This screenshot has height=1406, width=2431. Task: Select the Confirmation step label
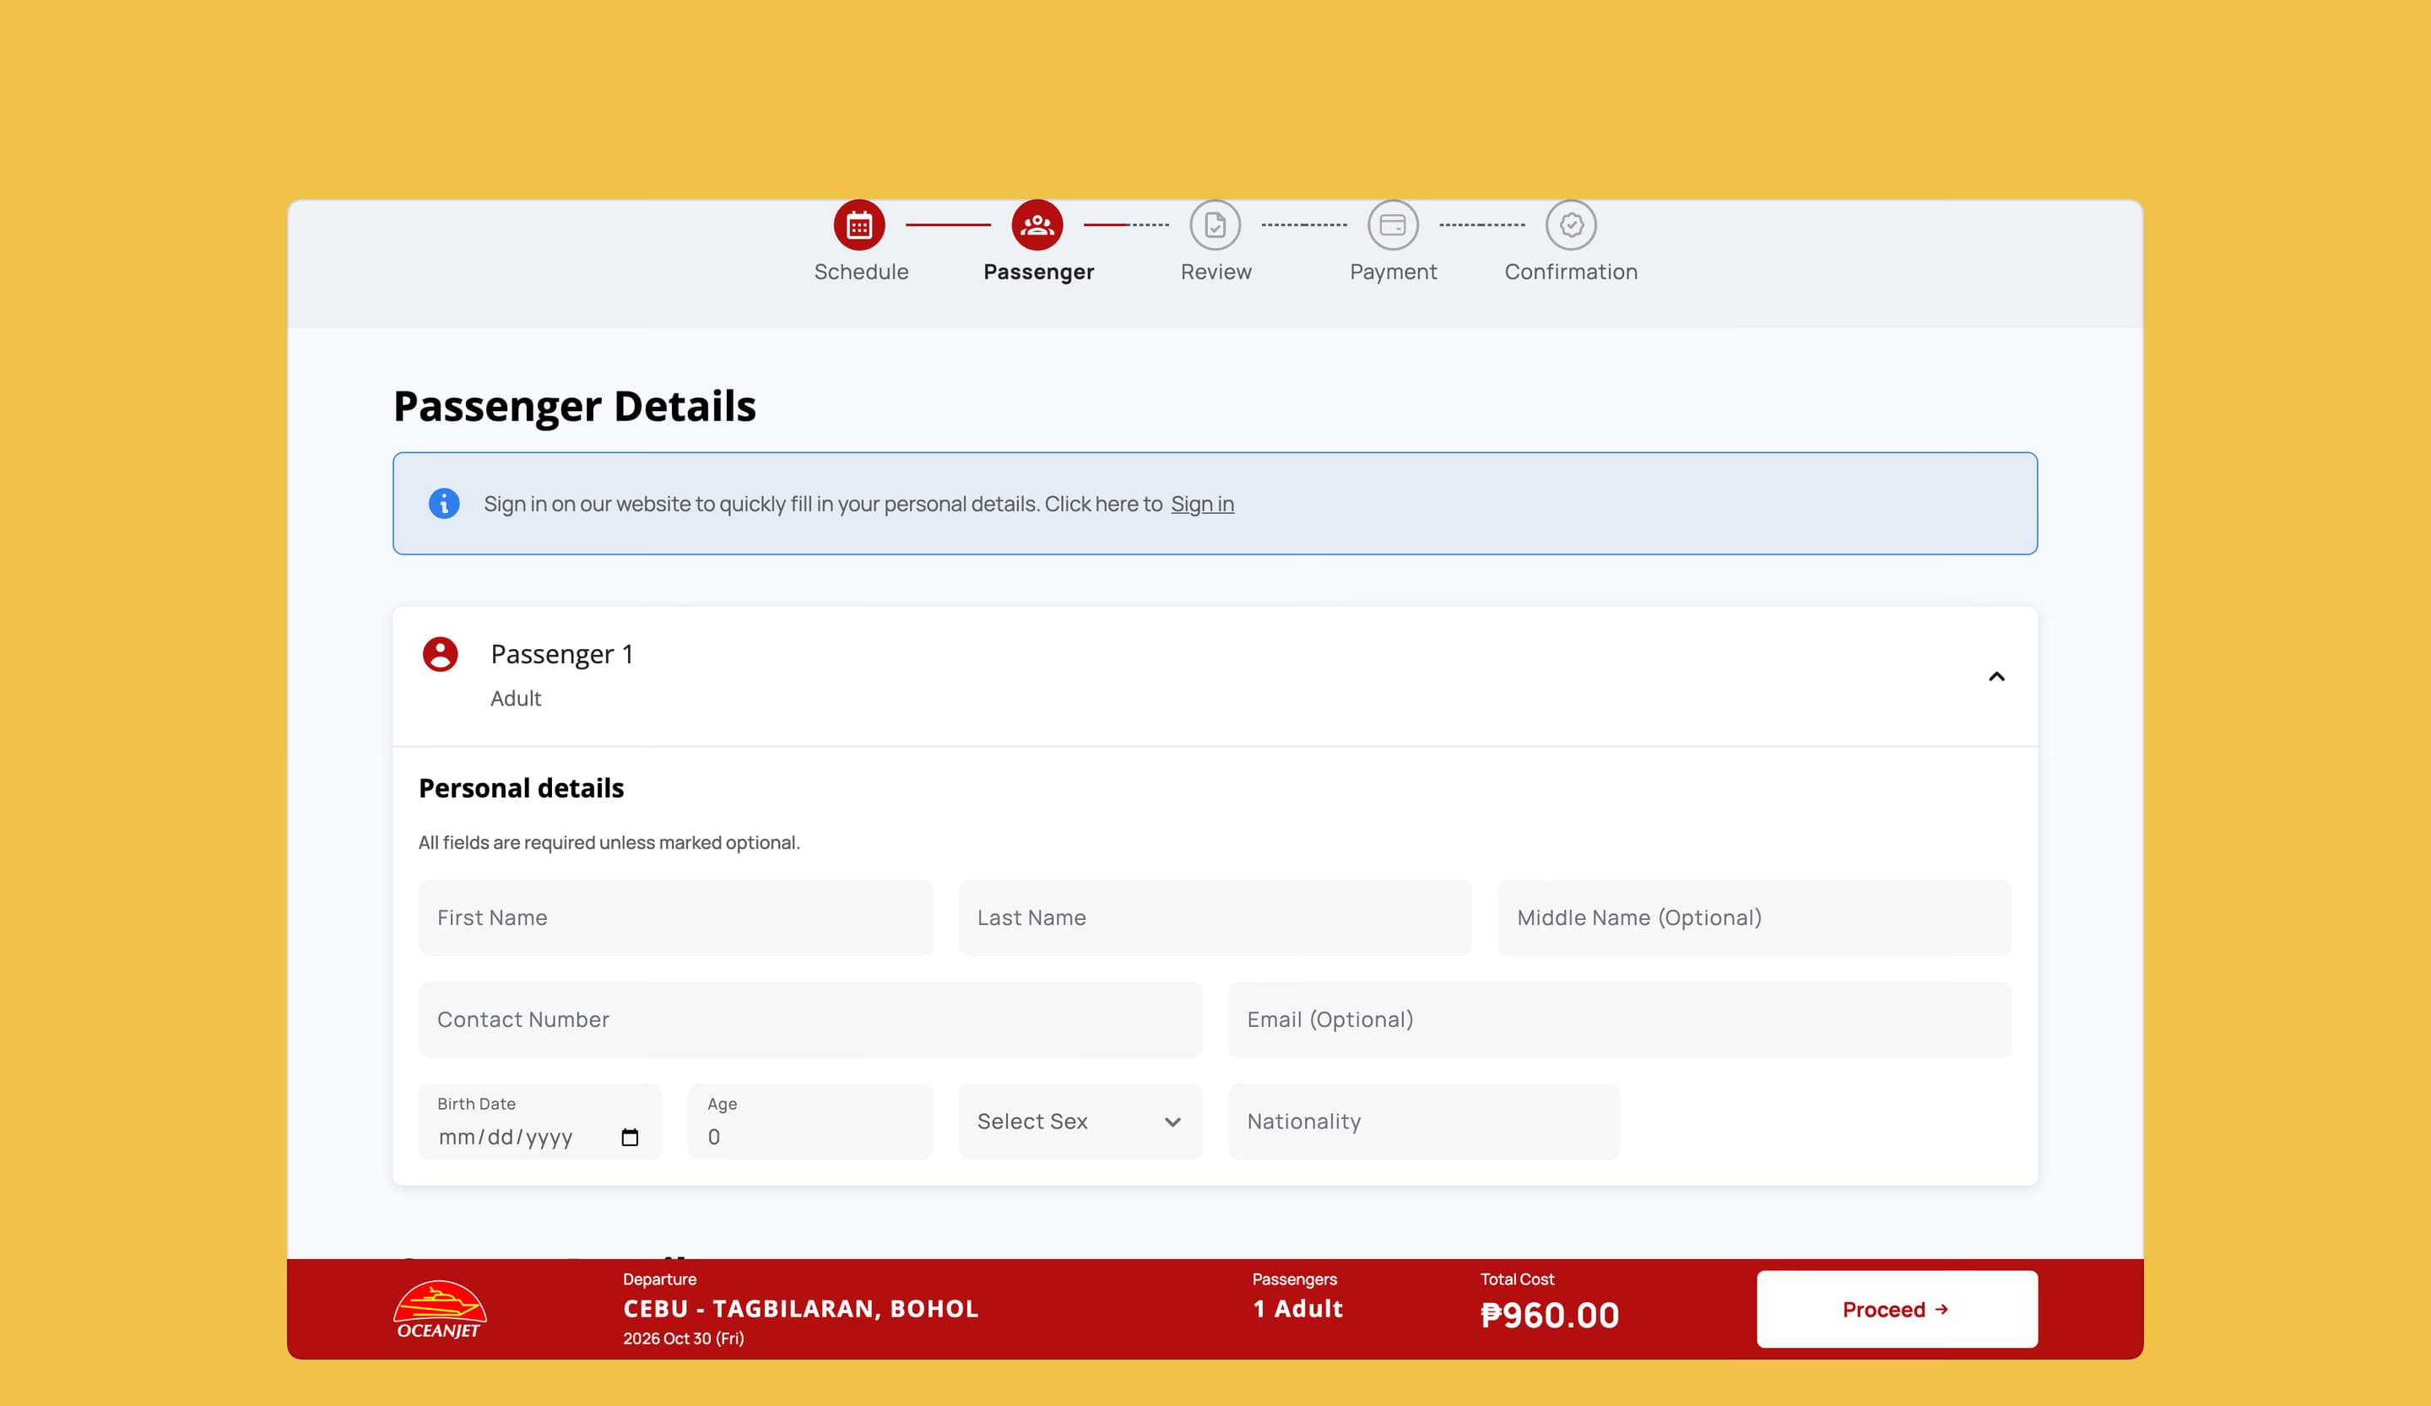(x=1571, y=272)
